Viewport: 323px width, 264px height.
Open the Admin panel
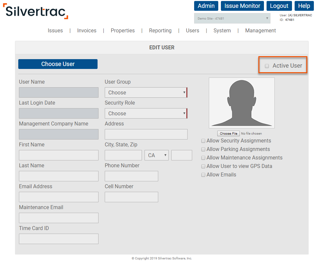point(206,6)
